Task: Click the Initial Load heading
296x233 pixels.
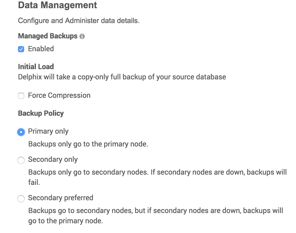Action: [36, 67]
